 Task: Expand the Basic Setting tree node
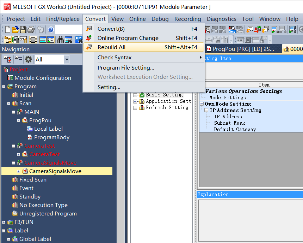(x=135, y=95)
